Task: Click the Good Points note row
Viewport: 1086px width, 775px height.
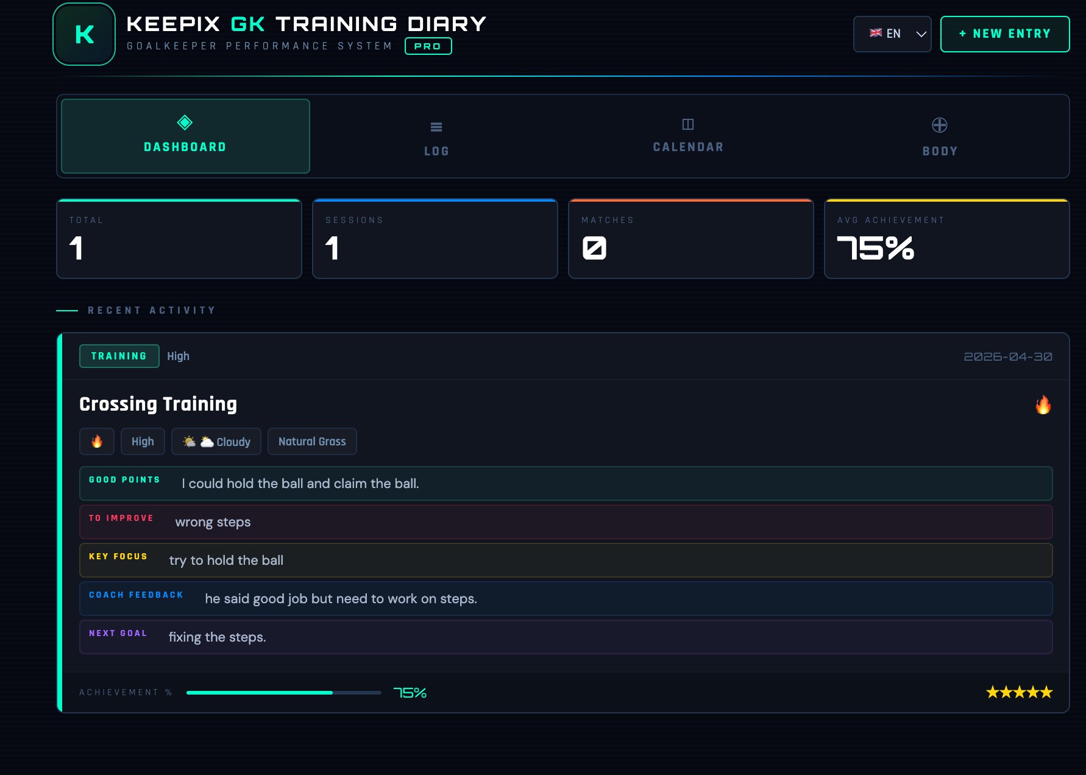Action: point(566,484)
